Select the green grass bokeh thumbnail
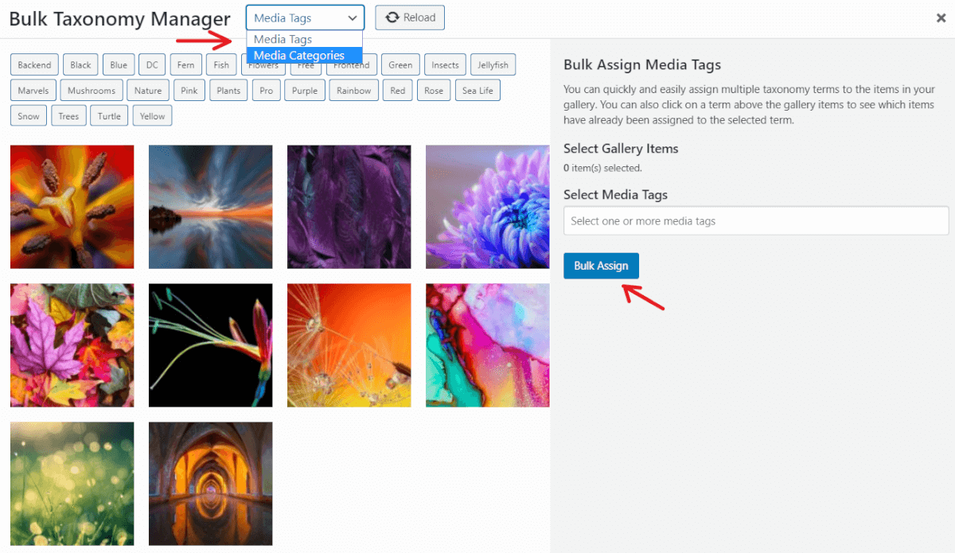The height and width of the screenshot is (553, 955). coord(72,484)
